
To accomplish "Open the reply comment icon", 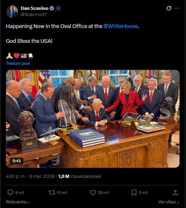I will coord(10,192).
